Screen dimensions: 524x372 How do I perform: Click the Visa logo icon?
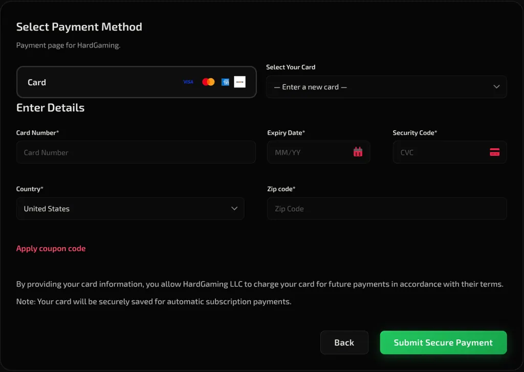coord(188,82)
